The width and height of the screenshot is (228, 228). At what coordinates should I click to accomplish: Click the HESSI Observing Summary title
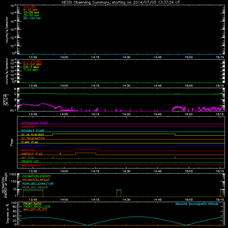click(x=121, y=3)
